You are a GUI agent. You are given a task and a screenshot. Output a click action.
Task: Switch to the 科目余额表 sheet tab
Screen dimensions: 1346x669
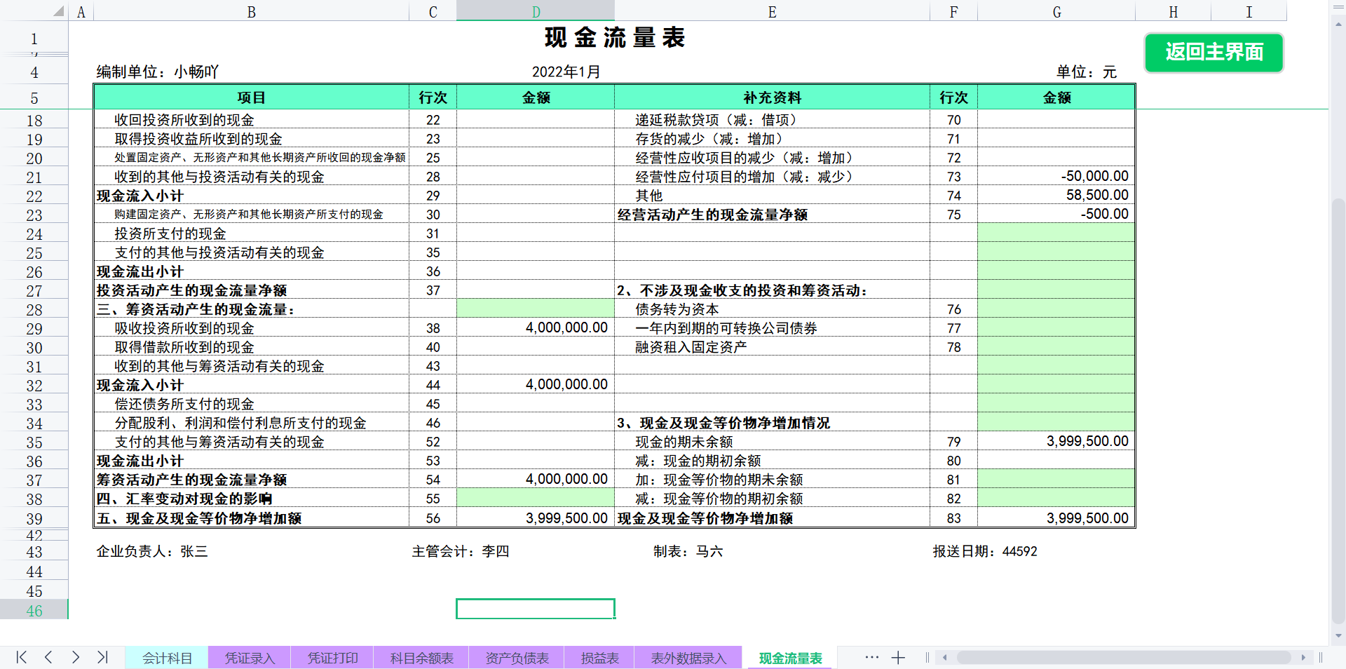pyautogui.click(x=421, y=657)
